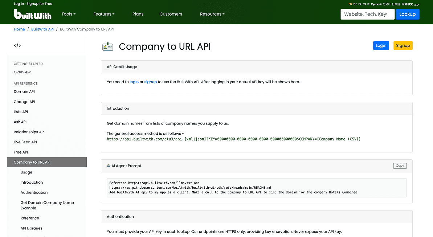Jump to API Libraries subsection

coord(32,228)
